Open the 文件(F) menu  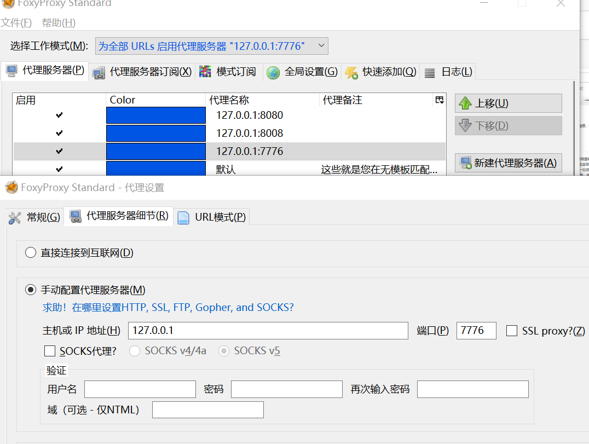[x=16, y=23]
